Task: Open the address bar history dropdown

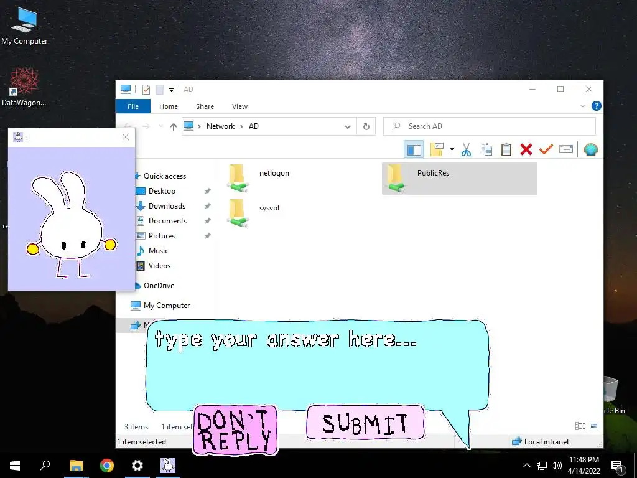Action: tap(347, 127)
